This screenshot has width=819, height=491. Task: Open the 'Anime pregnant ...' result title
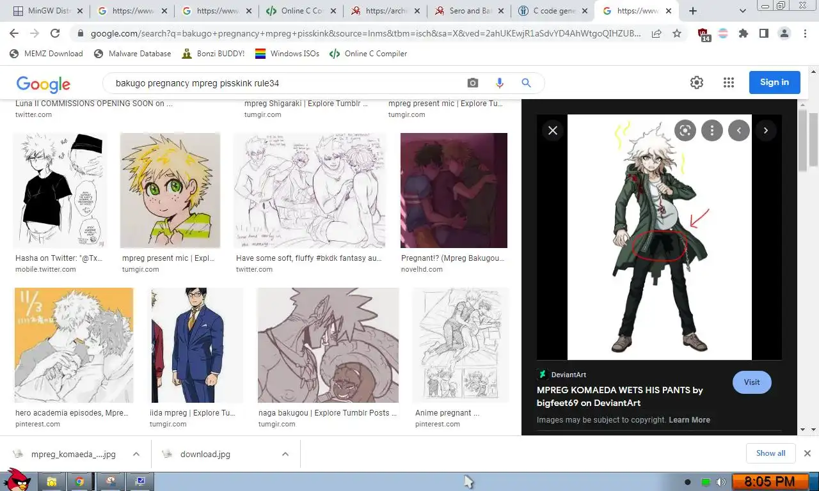click(x=447, y=413)
